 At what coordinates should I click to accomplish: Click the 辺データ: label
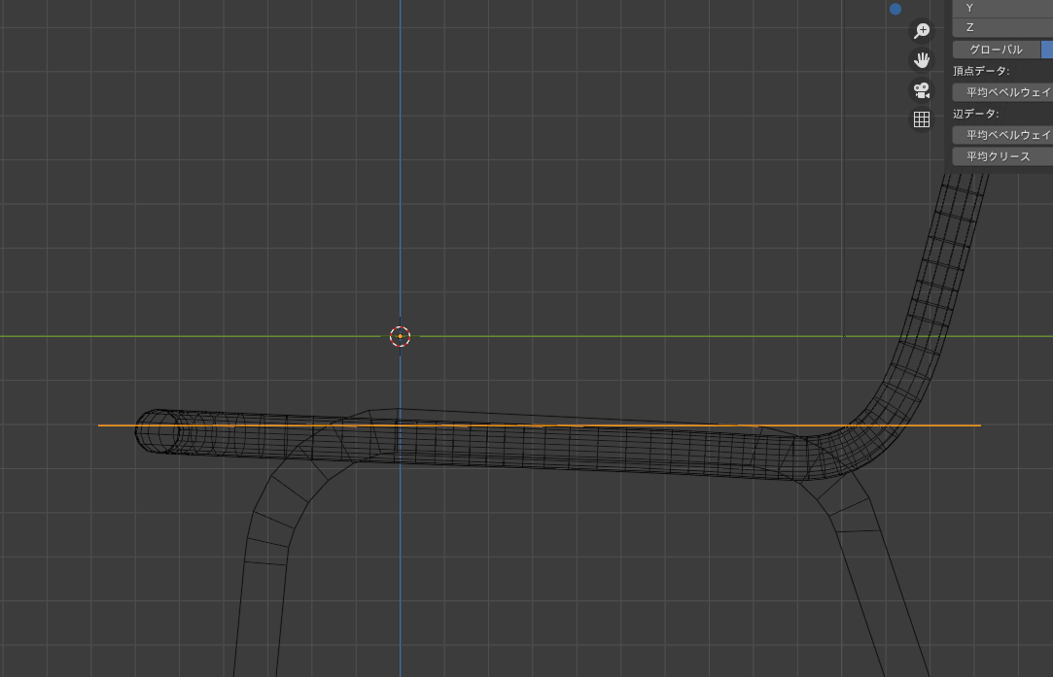click(x=976, y=114)
